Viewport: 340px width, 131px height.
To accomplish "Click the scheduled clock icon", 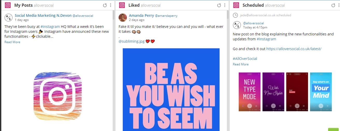I will pyautogui.click(x=235, y=15).
